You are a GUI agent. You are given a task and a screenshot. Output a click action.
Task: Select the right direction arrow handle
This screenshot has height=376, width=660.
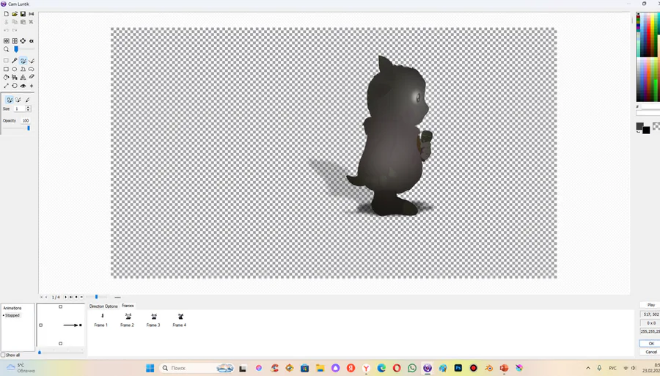click(81, 325)
